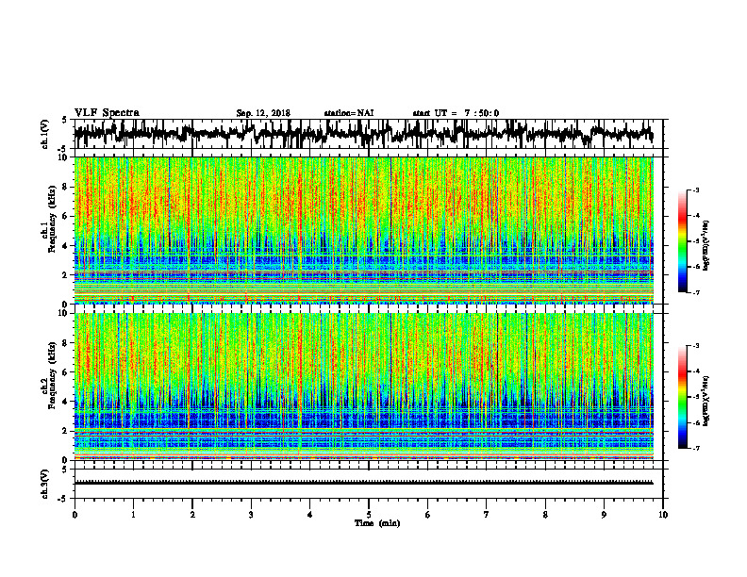The width and height of the screenshot is (747, 577).
Task: Click the ch.2 colorbar log(PSD) label
Action: pyautogui.click(x=706, y=400)
